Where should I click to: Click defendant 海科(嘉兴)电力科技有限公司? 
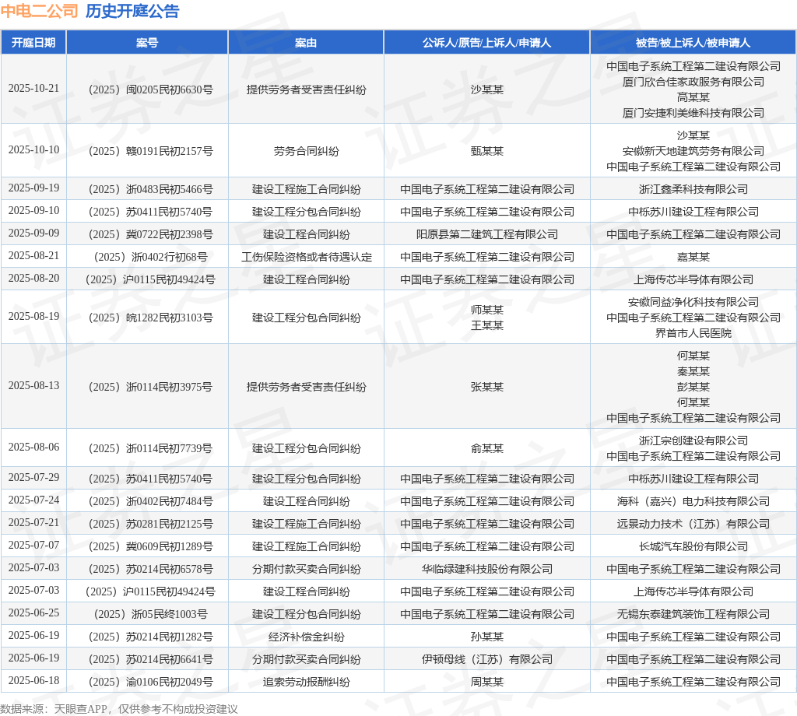click(x=693, y=501)
